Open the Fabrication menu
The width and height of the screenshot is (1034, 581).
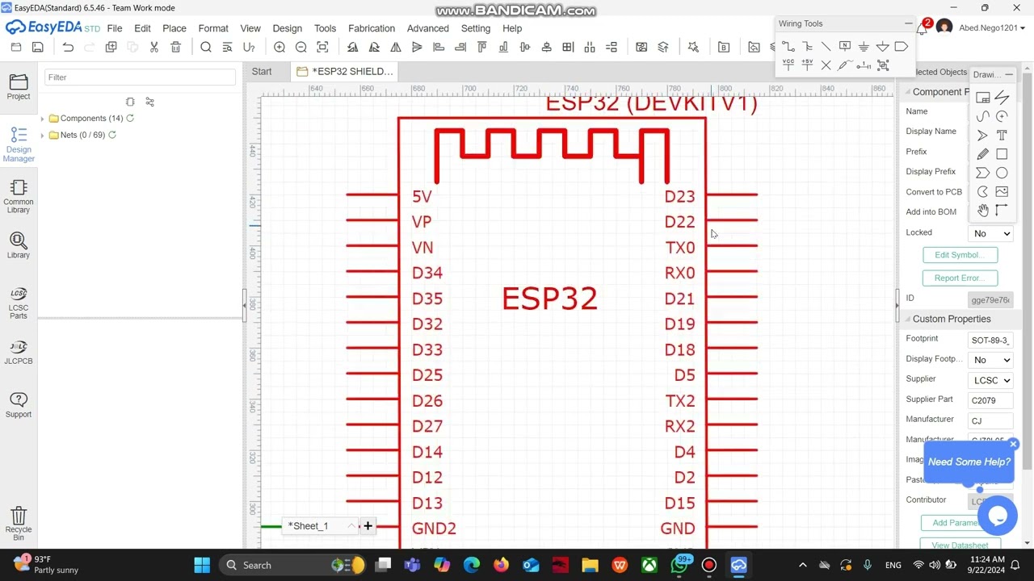point(372,28)
